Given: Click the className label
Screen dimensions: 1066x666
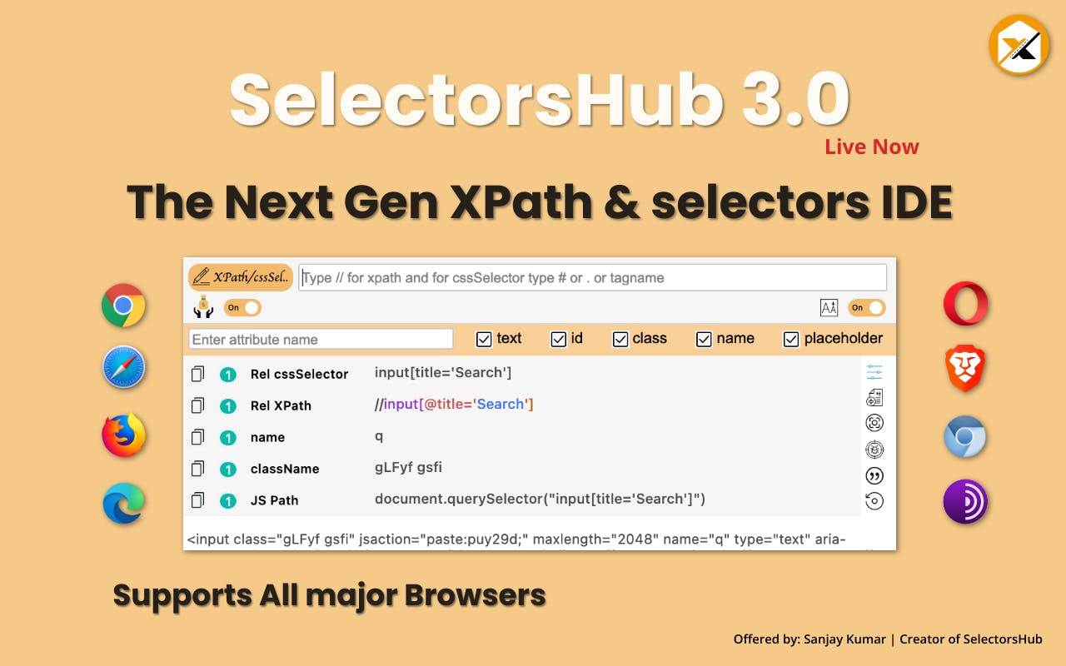Looking at the screenshot, I should pos(285,470).
